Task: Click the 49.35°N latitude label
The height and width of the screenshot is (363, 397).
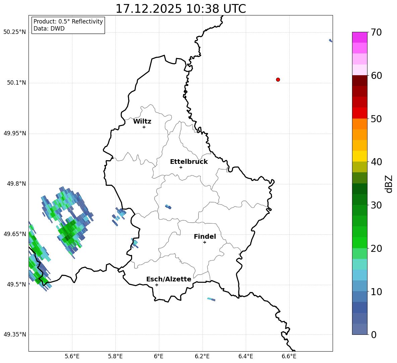Action: coord(15,334)
